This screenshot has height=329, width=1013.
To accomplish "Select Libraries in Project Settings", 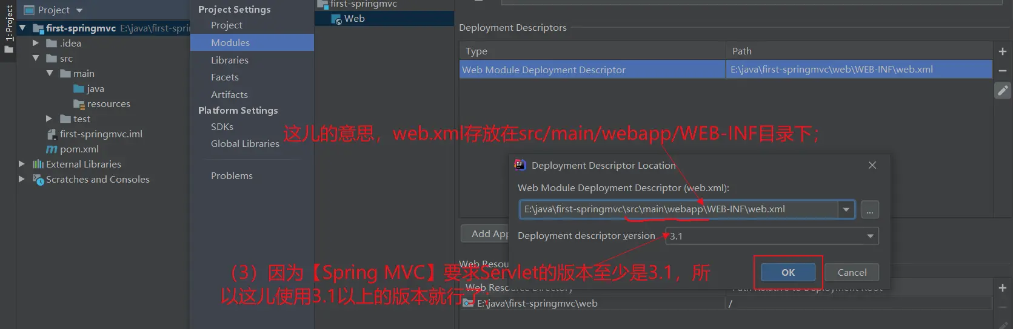I will tap(230, 60).
